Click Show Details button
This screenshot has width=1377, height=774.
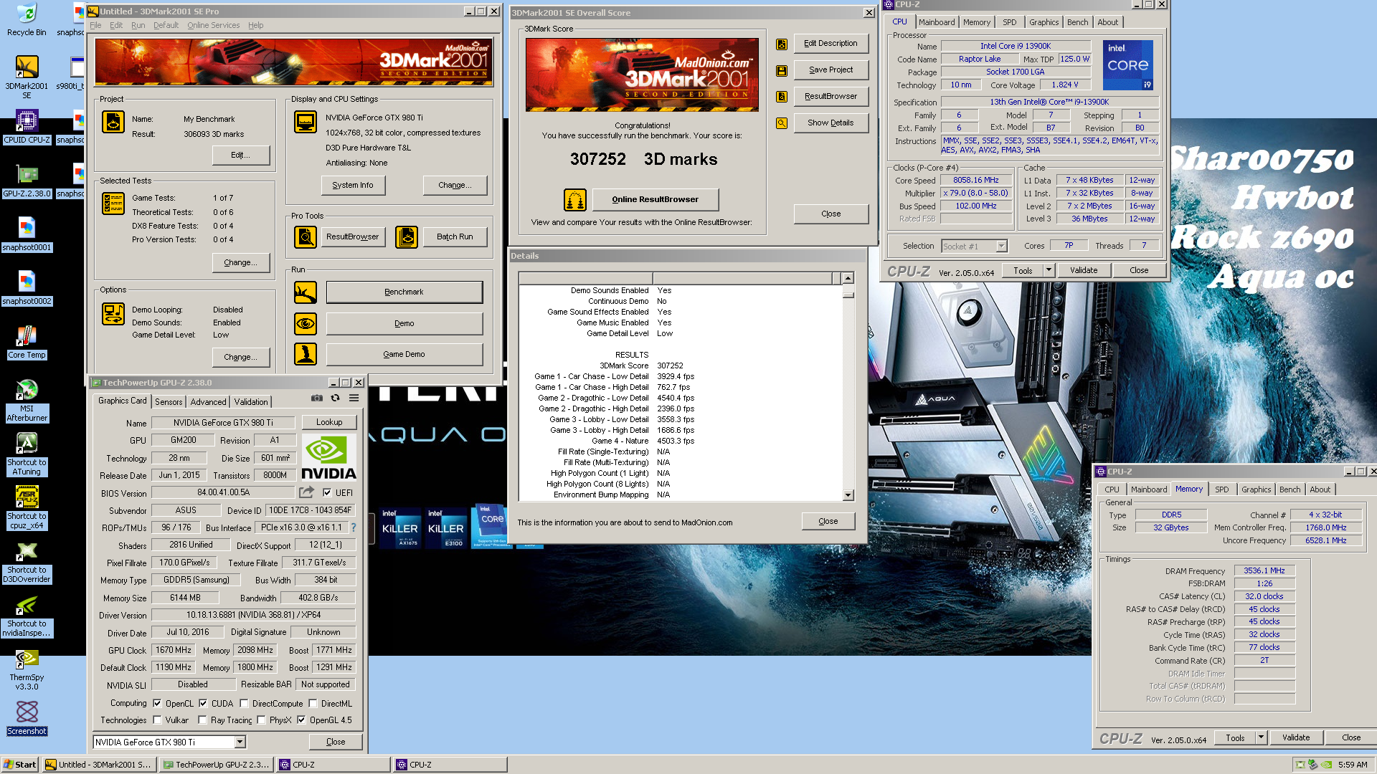point(831,123)
